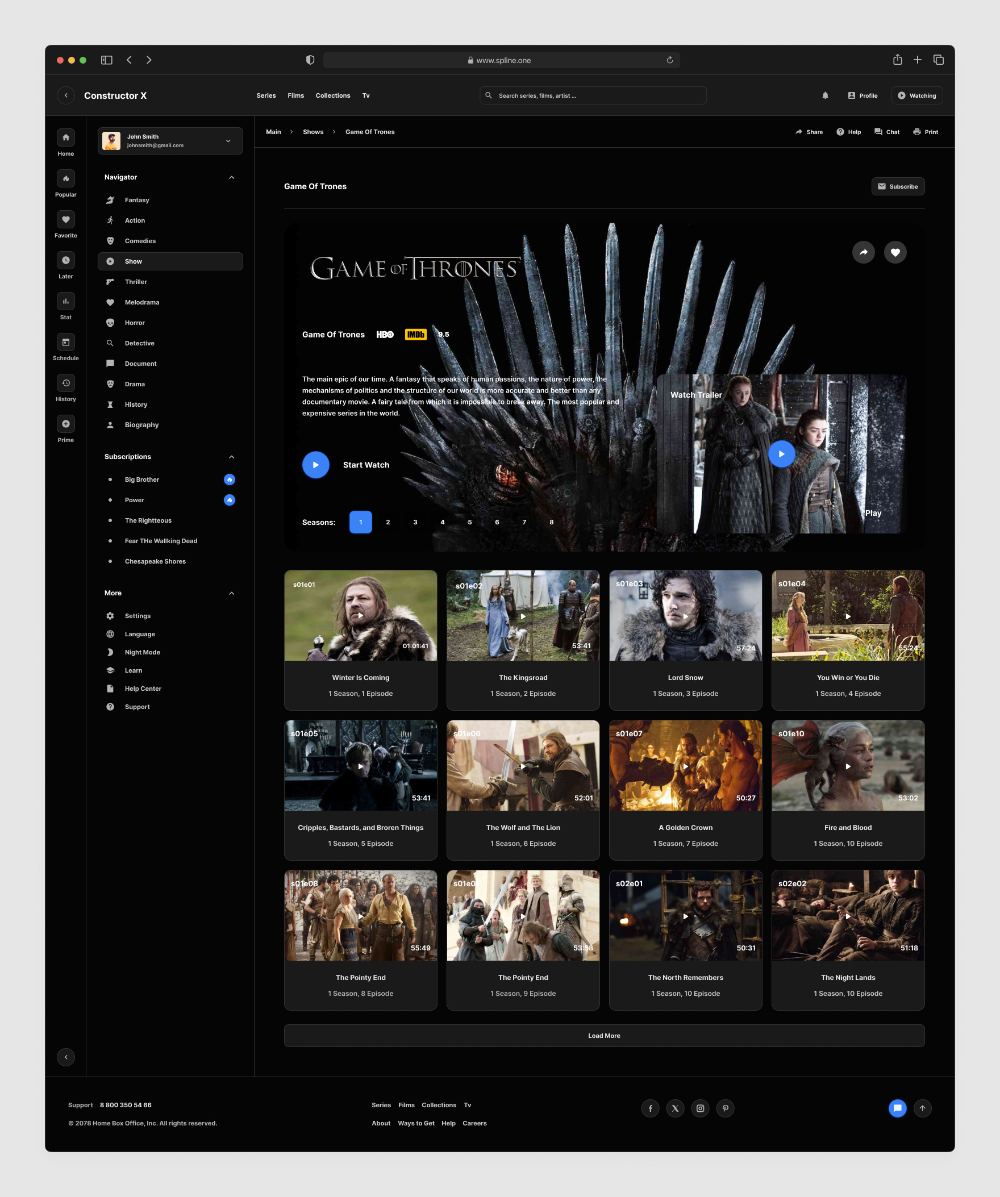
Task: Collapse the Navigator section
Action: (231, 177)
